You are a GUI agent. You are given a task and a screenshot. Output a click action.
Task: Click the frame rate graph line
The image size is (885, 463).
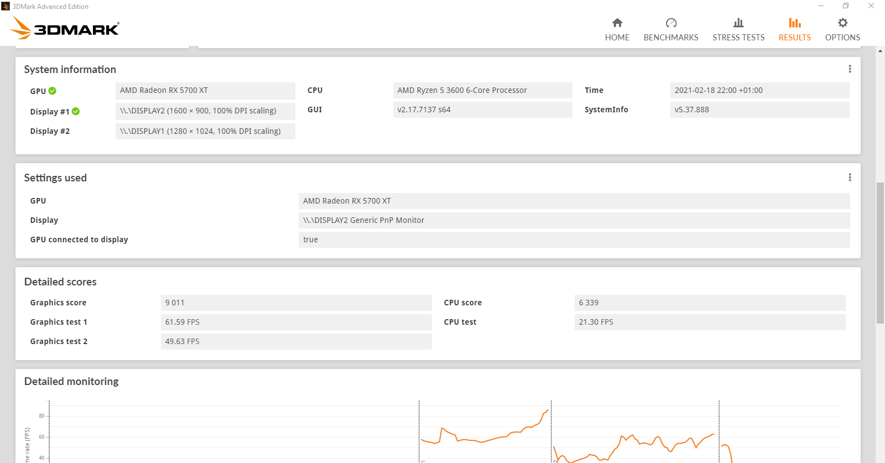tap(481, 441)
